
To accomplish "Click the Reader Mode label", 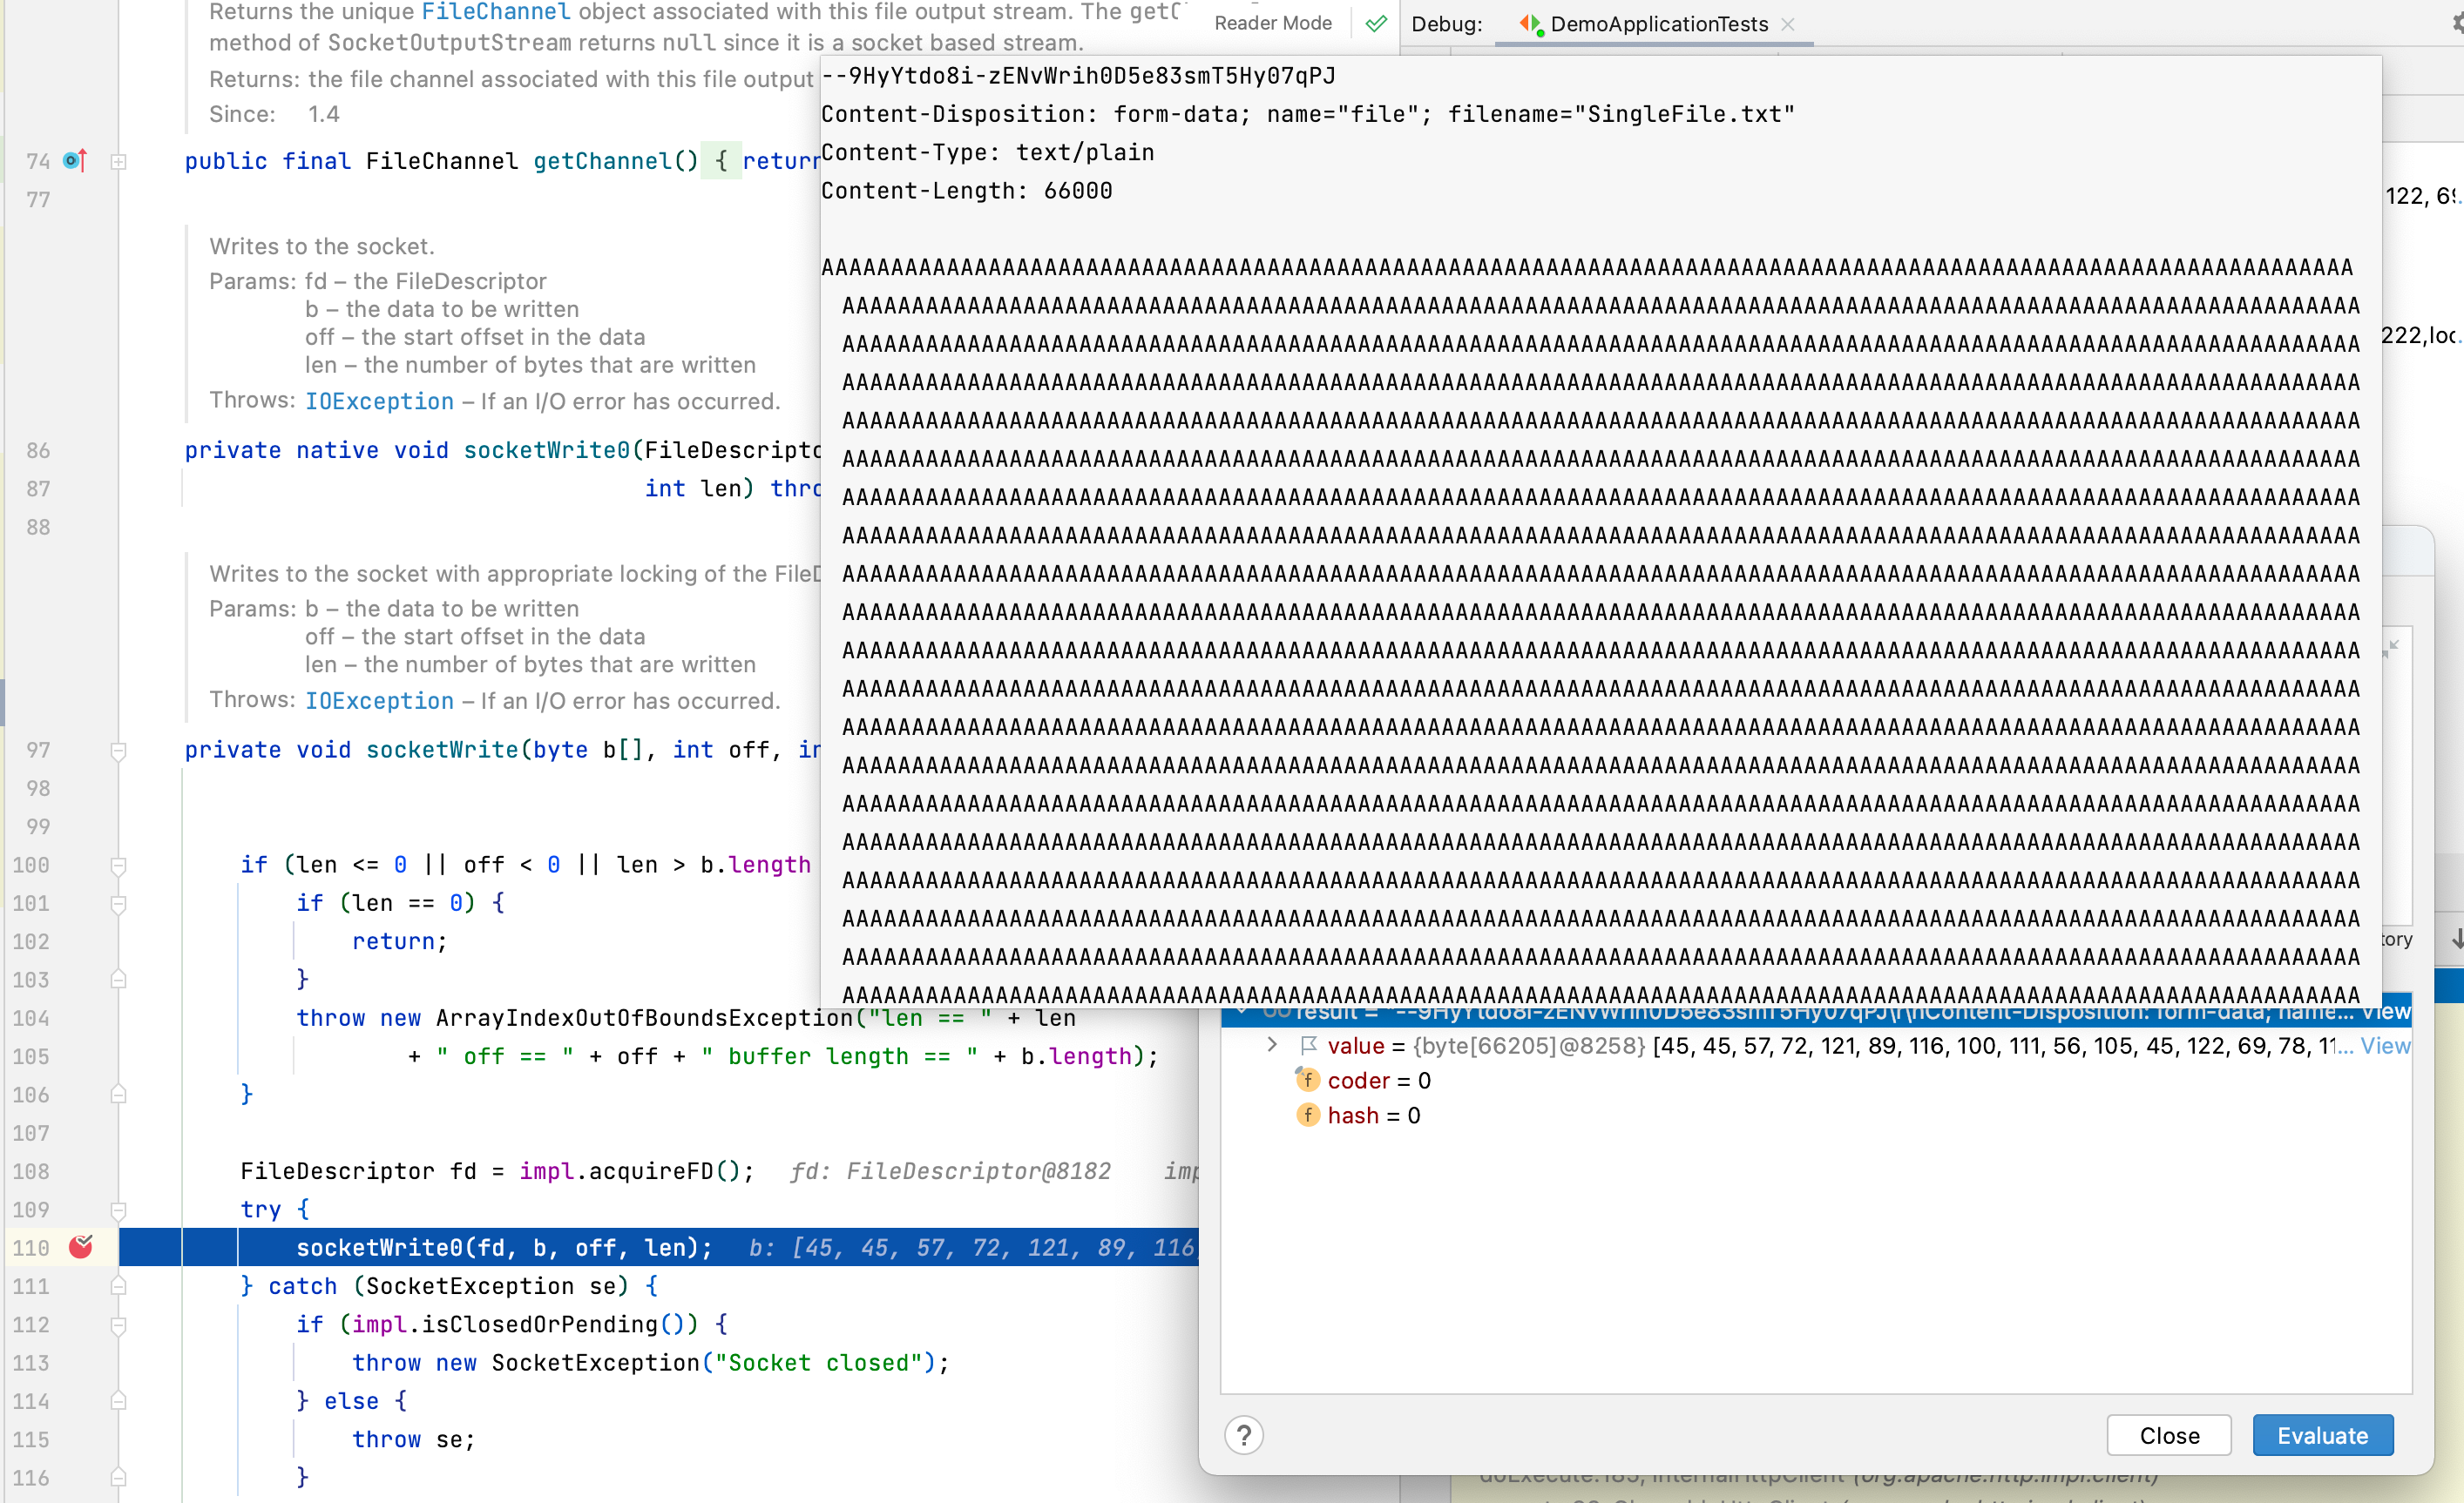I will click(1272, 23).
